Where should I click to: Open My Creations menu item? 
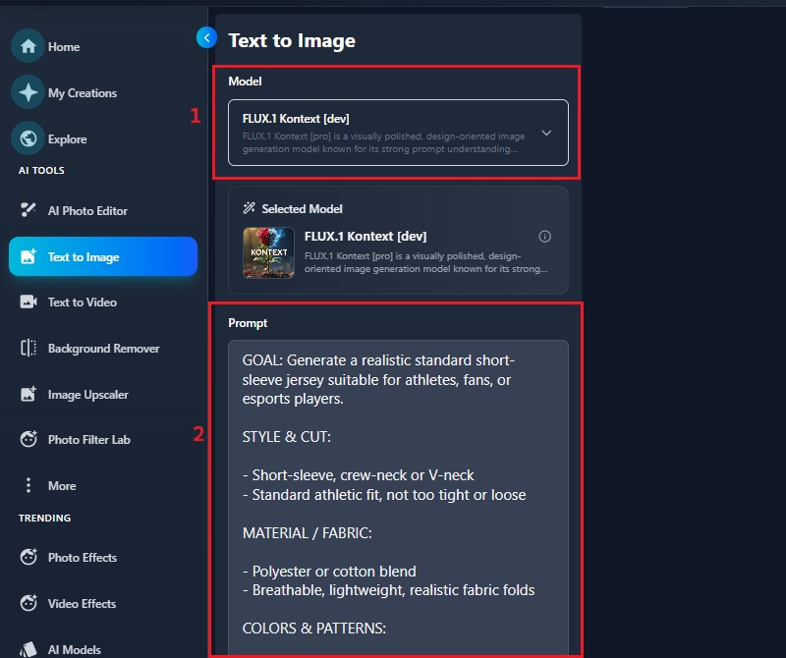pos(83,93)
